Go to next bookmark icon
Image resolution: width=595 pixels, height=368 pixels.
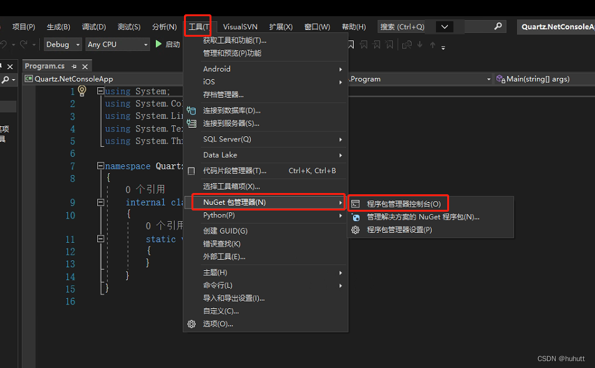(x=377, y=45)
